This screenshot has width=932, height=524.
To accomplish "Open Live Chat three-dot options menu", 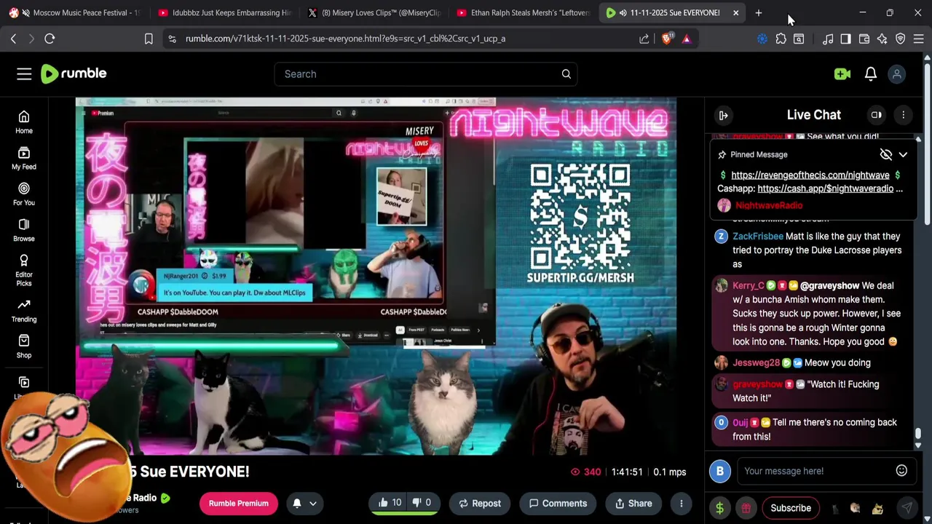I will pyautogui.click(x=903, y=115).
